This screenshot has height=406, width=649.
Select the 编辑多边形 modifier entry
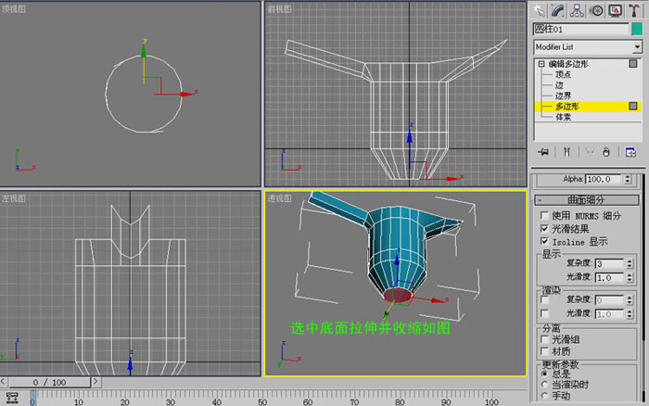pyautogui.click(x=568, y=64)
